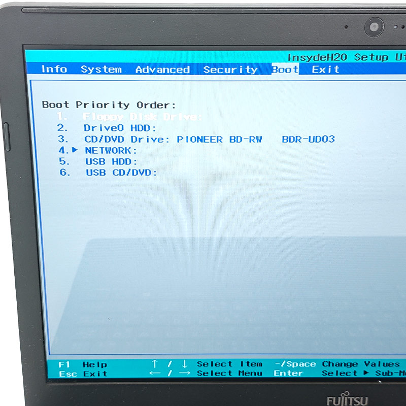Viewport: 406px width, 406px height.
Task: Switch to the Boot tab
Action: 284,70
